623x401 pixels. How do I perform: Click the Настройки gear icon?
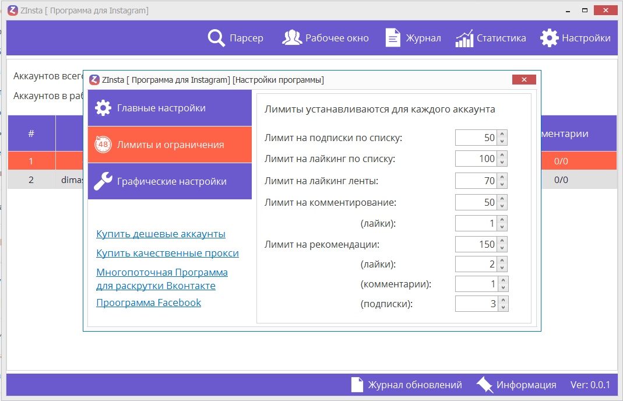pos(549,38)
